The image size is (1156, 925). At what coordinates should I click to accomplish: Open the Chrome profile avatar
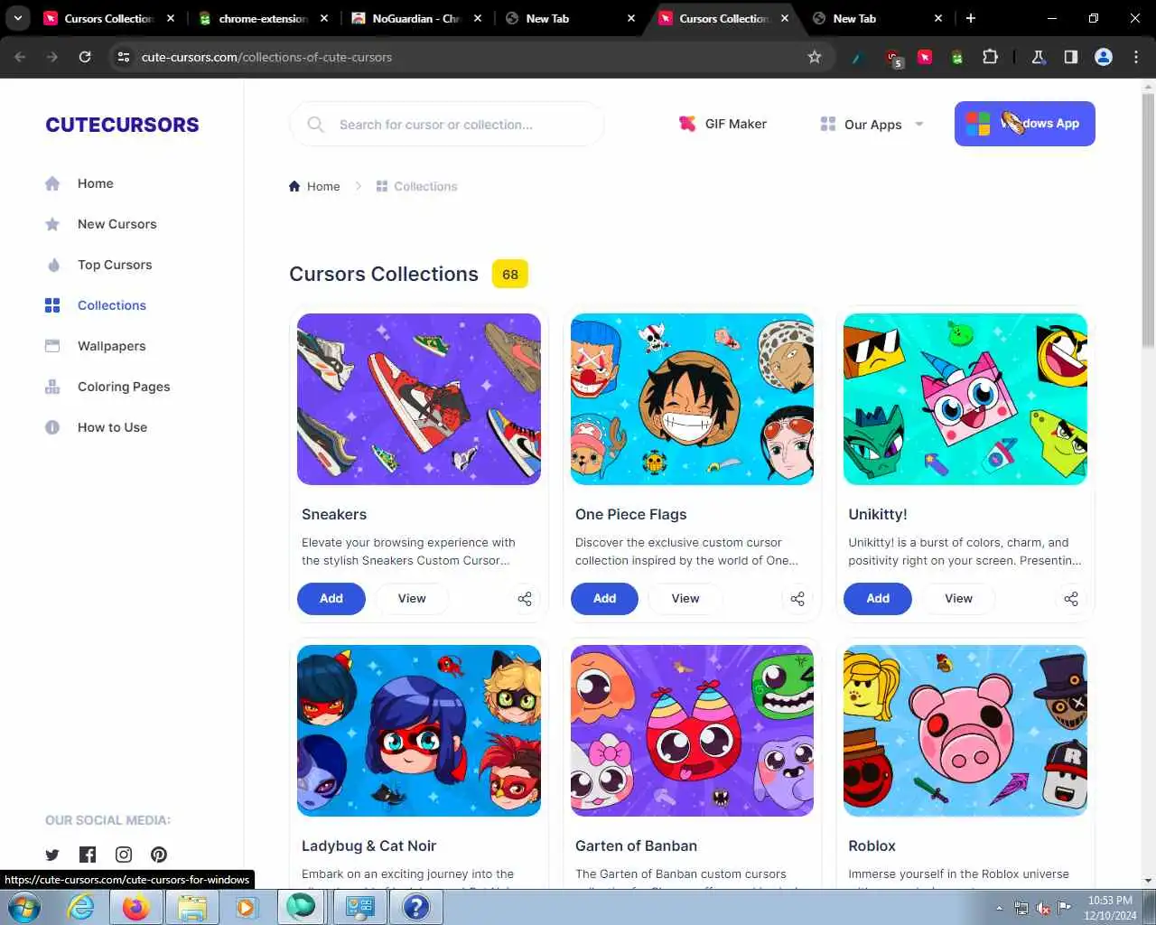pos(1104,57)
